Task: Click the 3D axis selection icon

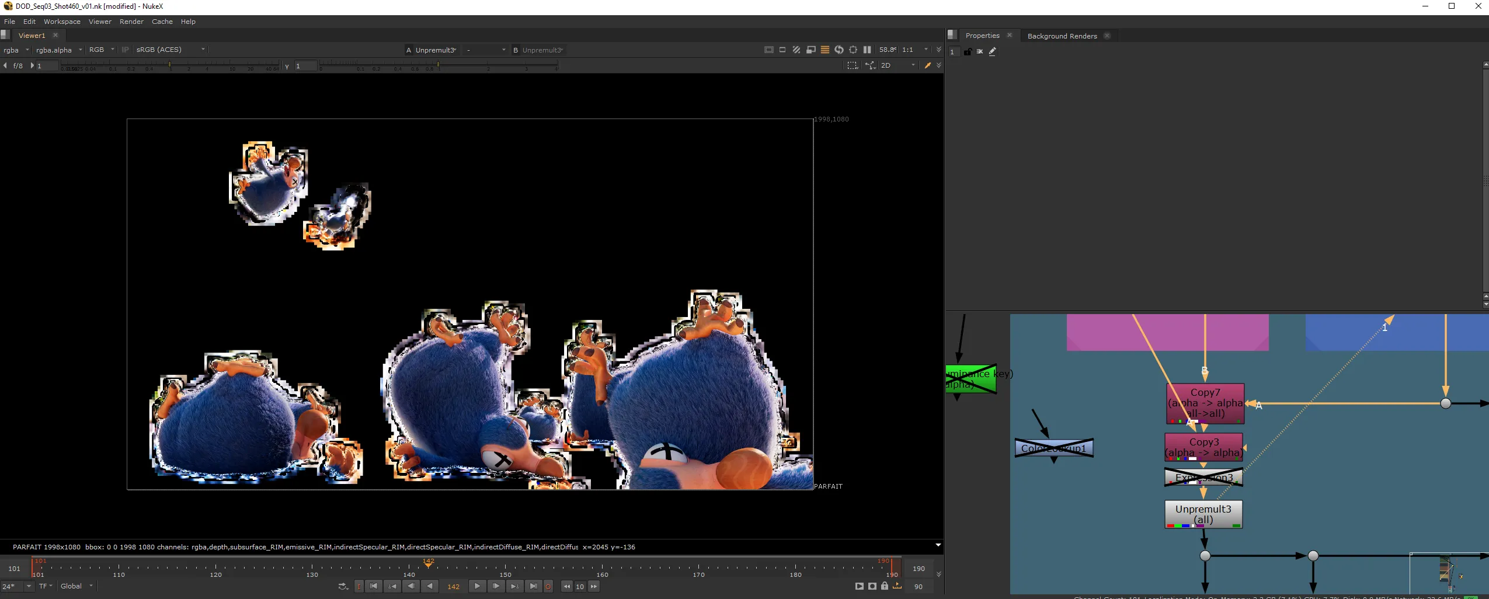Action: [871, 65]
